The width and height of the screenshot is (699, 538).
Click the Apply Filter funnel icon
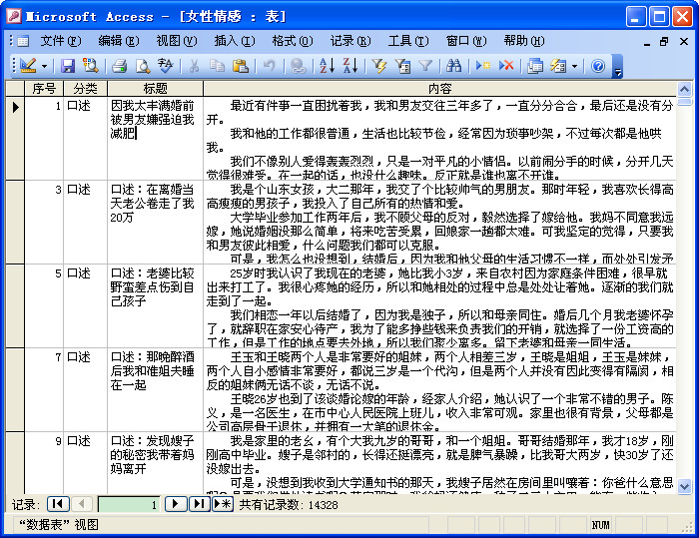425,66
